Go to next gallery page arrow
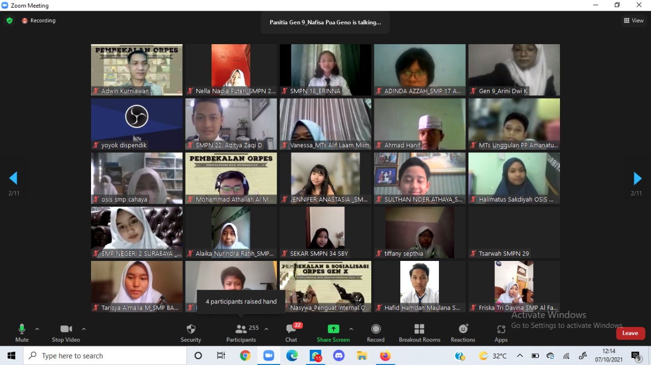Image resolution: width=651 pixels, height=365 pixels. click(x=637, y=178)
